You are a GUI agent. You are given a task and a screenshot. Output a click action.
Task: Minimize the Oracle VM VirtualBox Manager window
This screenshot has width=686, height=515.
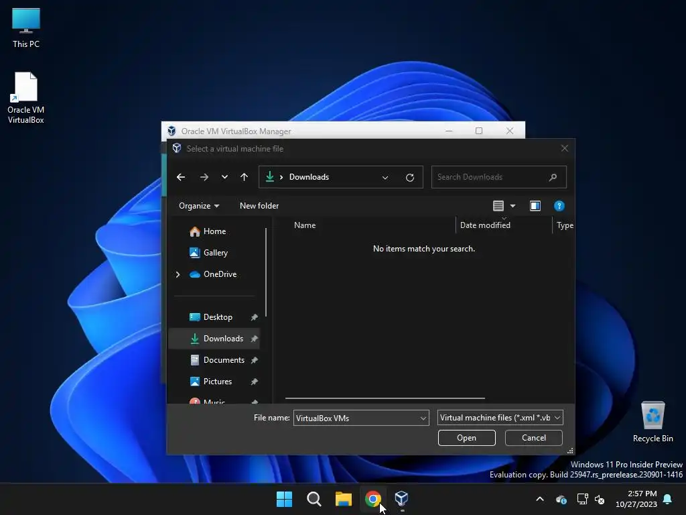coord(449,131)
